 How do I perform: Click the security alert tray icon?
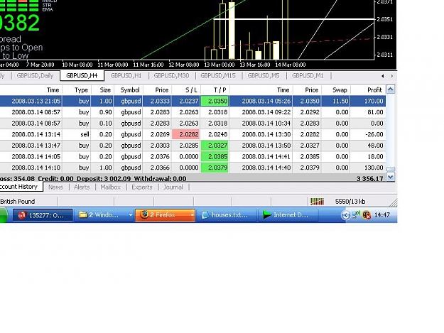tap(367, 215)
